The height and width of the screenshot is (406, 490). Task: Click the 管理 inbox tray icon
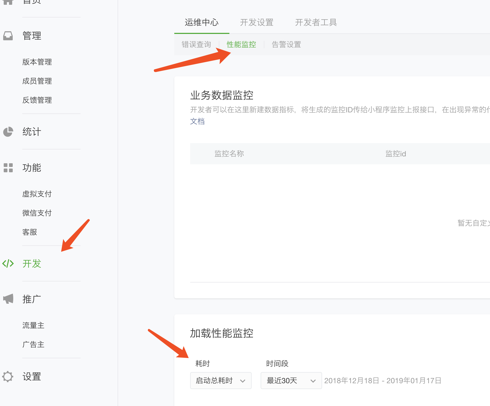pyautogui.click(x=8, y=36)
